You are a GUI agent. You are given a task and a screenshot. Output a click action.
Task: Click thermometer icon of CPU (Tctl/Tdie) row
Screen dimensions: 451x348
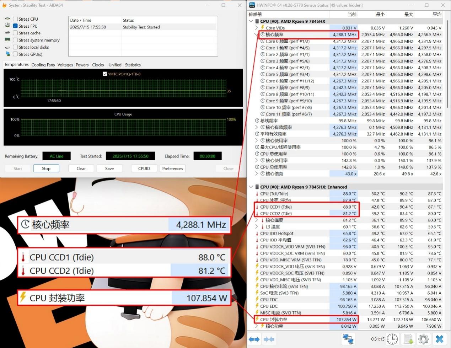[x=257, y=194]
